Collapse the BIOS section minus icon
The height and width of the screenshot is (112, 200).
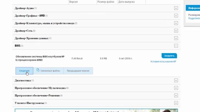[x=176, y=46]
